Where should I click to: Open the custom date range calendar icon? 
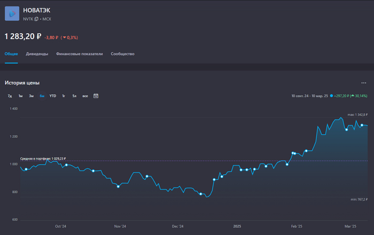coord(96,96)
